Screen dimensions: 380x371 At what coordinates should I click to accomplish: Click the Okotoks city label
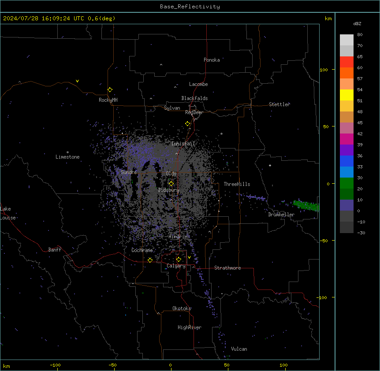point(182,308)
